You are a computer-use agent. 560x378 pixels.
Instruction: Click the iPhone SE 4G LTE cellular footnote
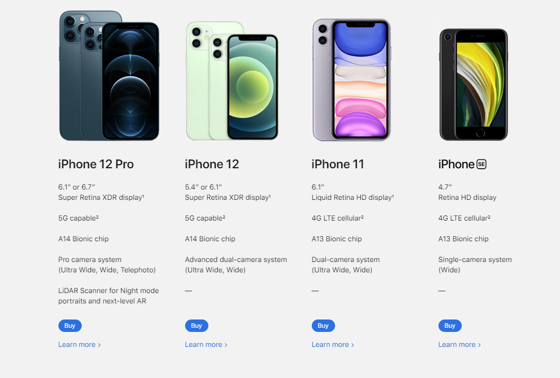coord(489,217)
